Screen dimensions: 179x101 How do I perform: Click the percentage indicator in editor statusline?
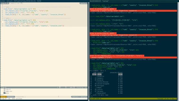[x=71, y=87]
